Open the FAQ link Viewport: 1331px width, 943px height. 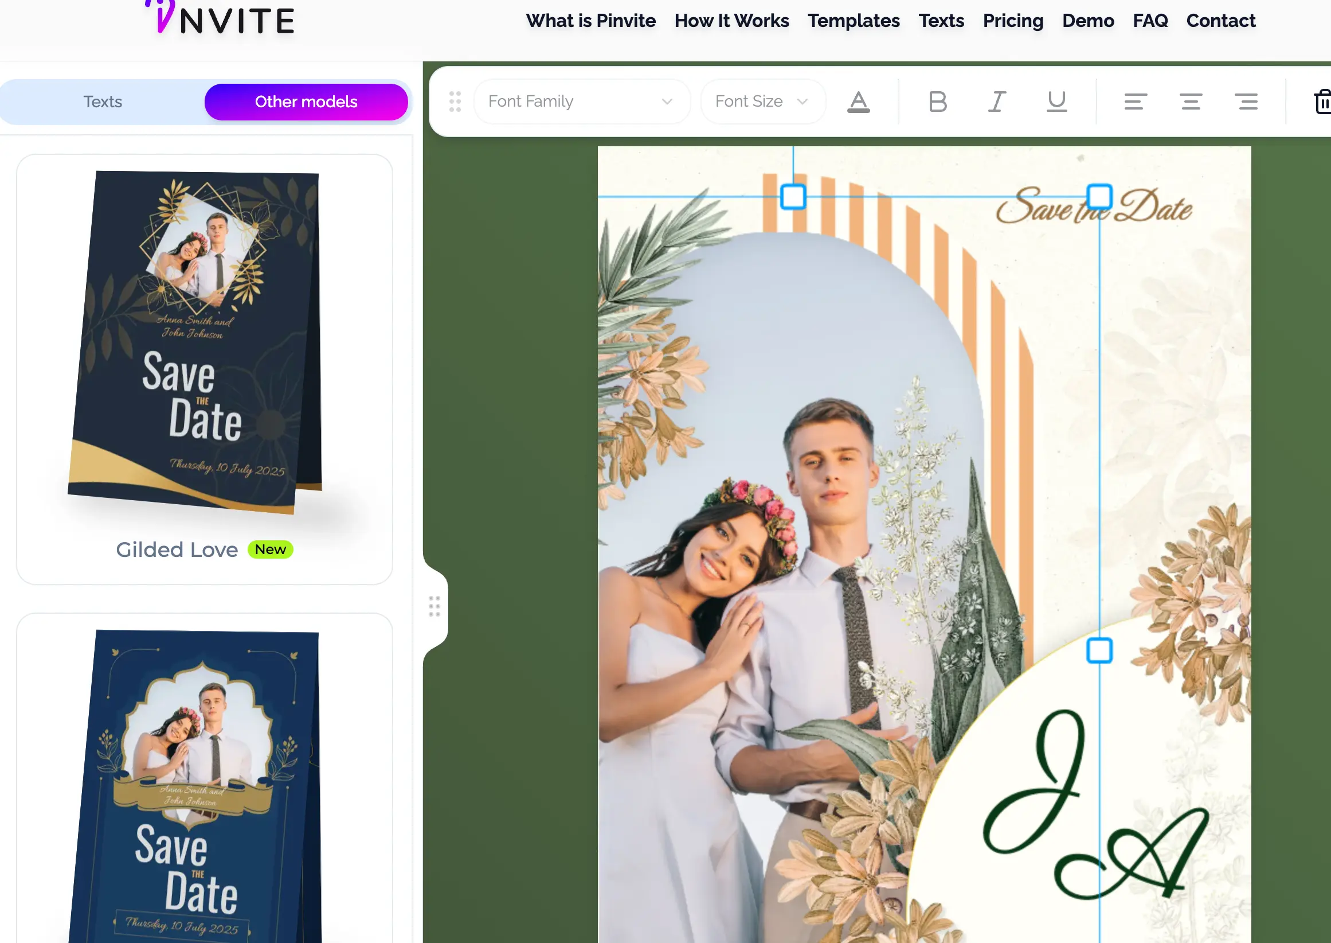(1149, 21)
